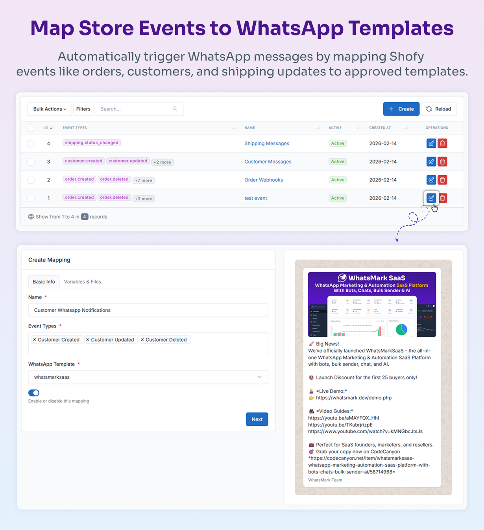Click the globe icon beside records count

click(x=30, y=216)
